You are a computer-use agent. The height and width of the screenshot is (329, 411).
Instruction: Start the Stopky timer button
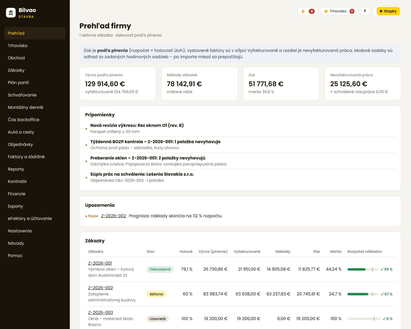click(388, 11)
